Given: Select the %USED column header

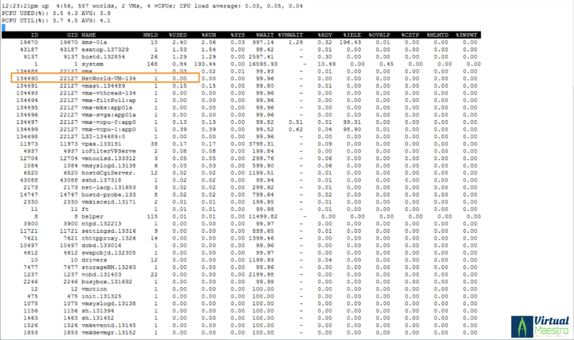Looking at the screenshot, I should tap(177, 35).
